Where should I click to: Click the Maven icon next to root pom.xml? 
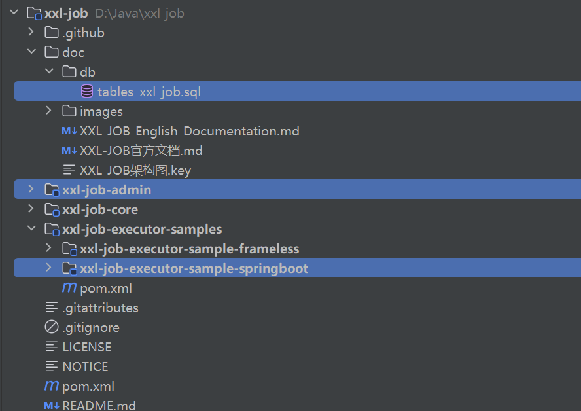[51, 386]
